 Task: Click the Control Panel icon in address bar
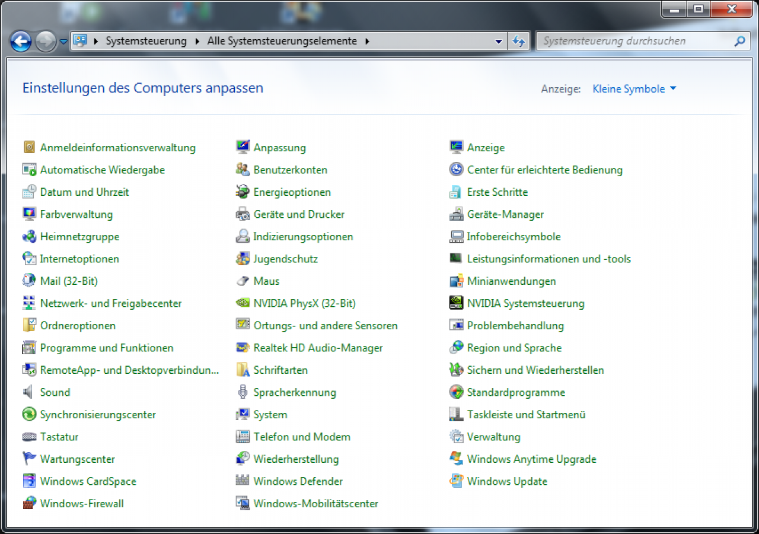80,40
